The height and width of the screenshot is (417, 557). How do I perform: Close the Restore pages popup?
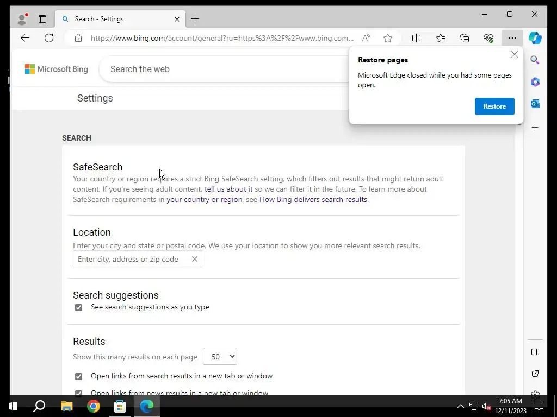point(515,55)
